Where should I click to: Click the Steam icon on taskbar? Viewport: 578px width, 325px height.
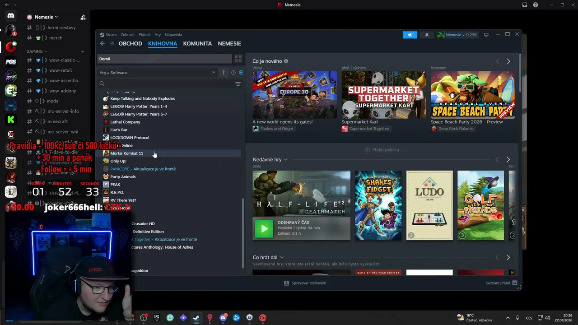pos(196,318)
